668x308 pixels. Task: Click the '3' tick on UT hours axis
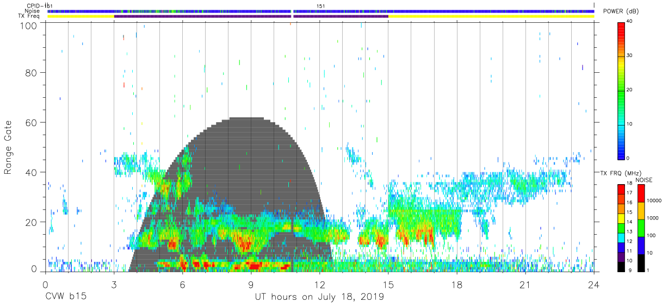(x=114, y=285)
